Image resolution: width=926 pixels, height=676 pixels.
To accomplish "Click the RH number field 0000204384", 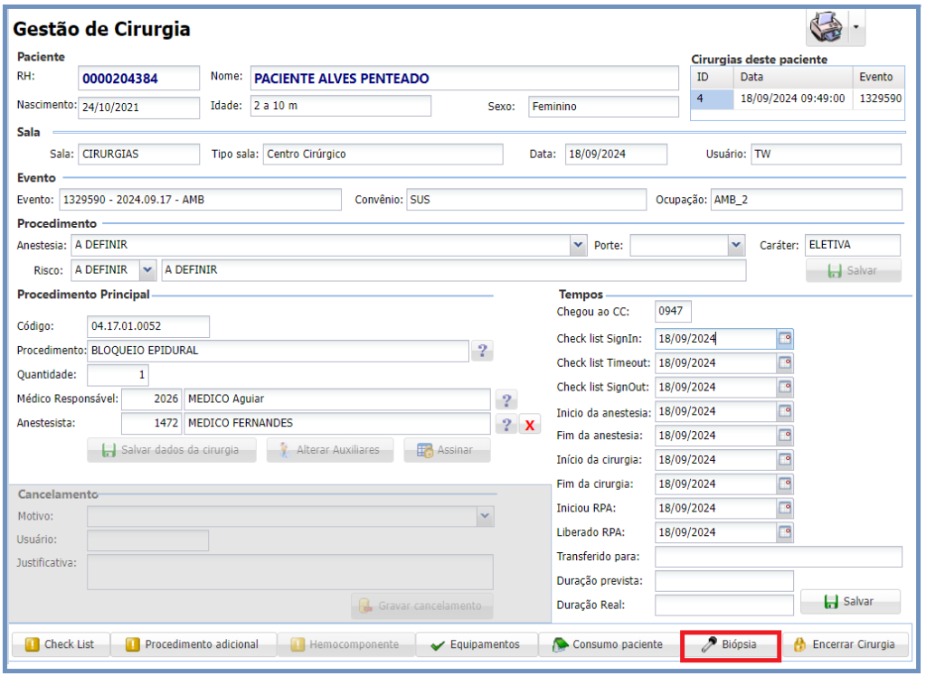I will tap(138, 79).
